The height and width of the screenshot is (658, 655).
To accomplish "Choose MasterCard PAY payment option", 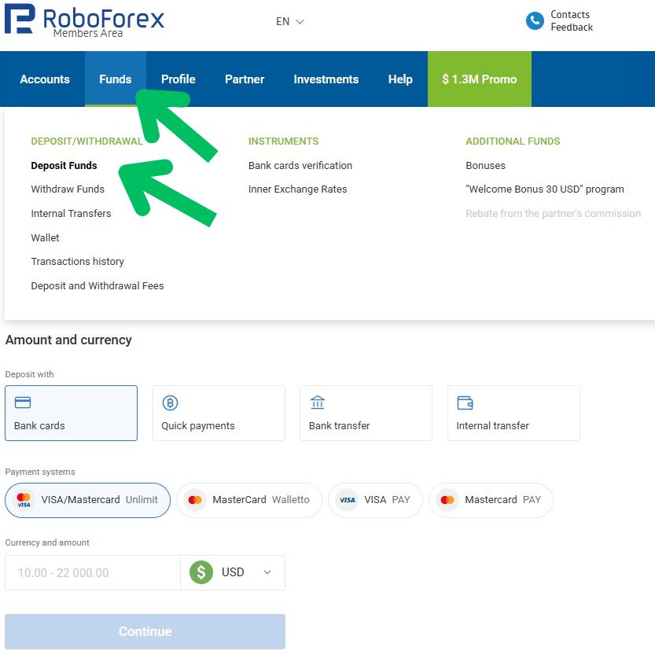I will click(x=491, y=500).
